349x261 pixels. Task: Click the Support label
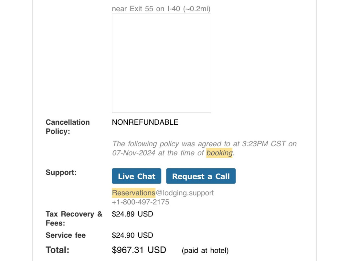61,172
